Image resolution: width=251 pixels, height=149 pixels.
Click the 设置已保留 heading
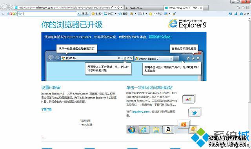tap(51, 87)
